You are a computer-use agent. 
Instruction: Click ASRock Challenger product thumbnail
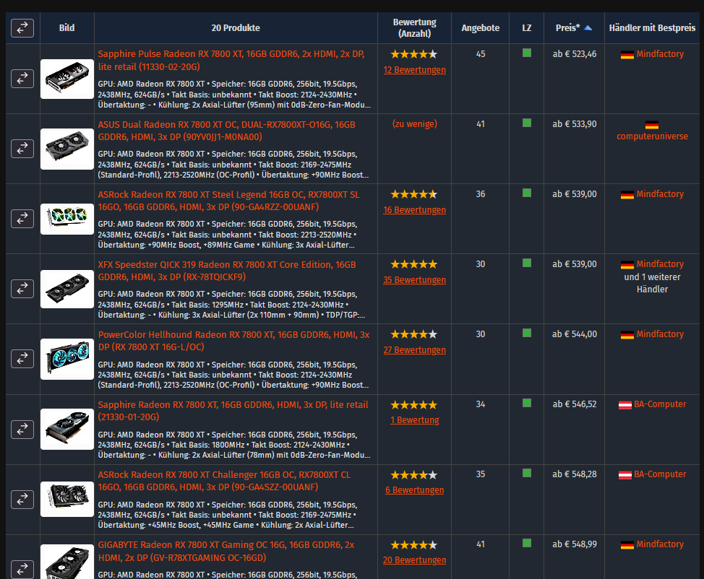(x=67, y=499)
